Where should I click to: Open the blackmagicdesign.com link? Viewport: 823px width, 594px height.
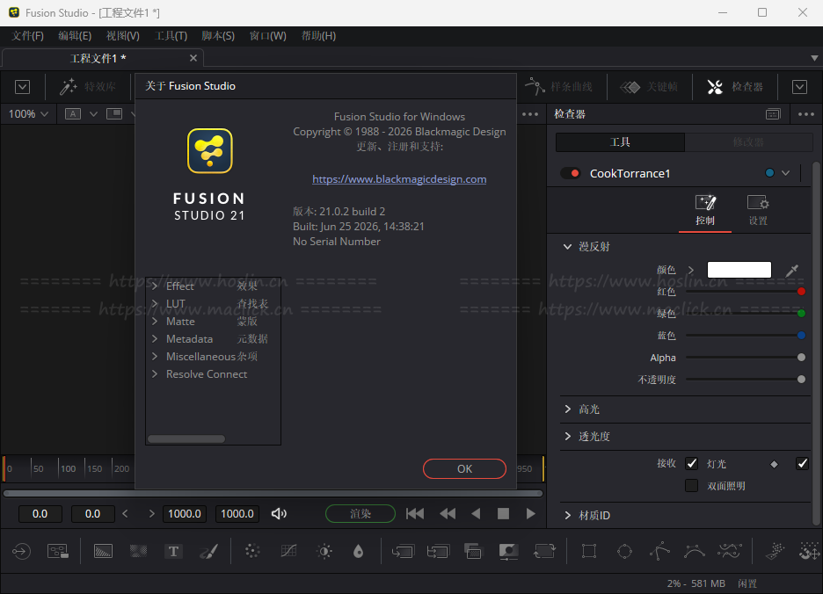click(399, 179)
